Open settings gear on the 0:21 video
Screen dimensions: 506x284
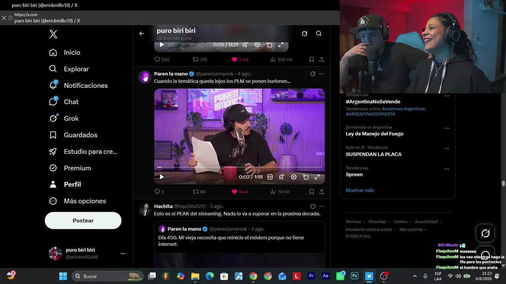coord(257,45)
